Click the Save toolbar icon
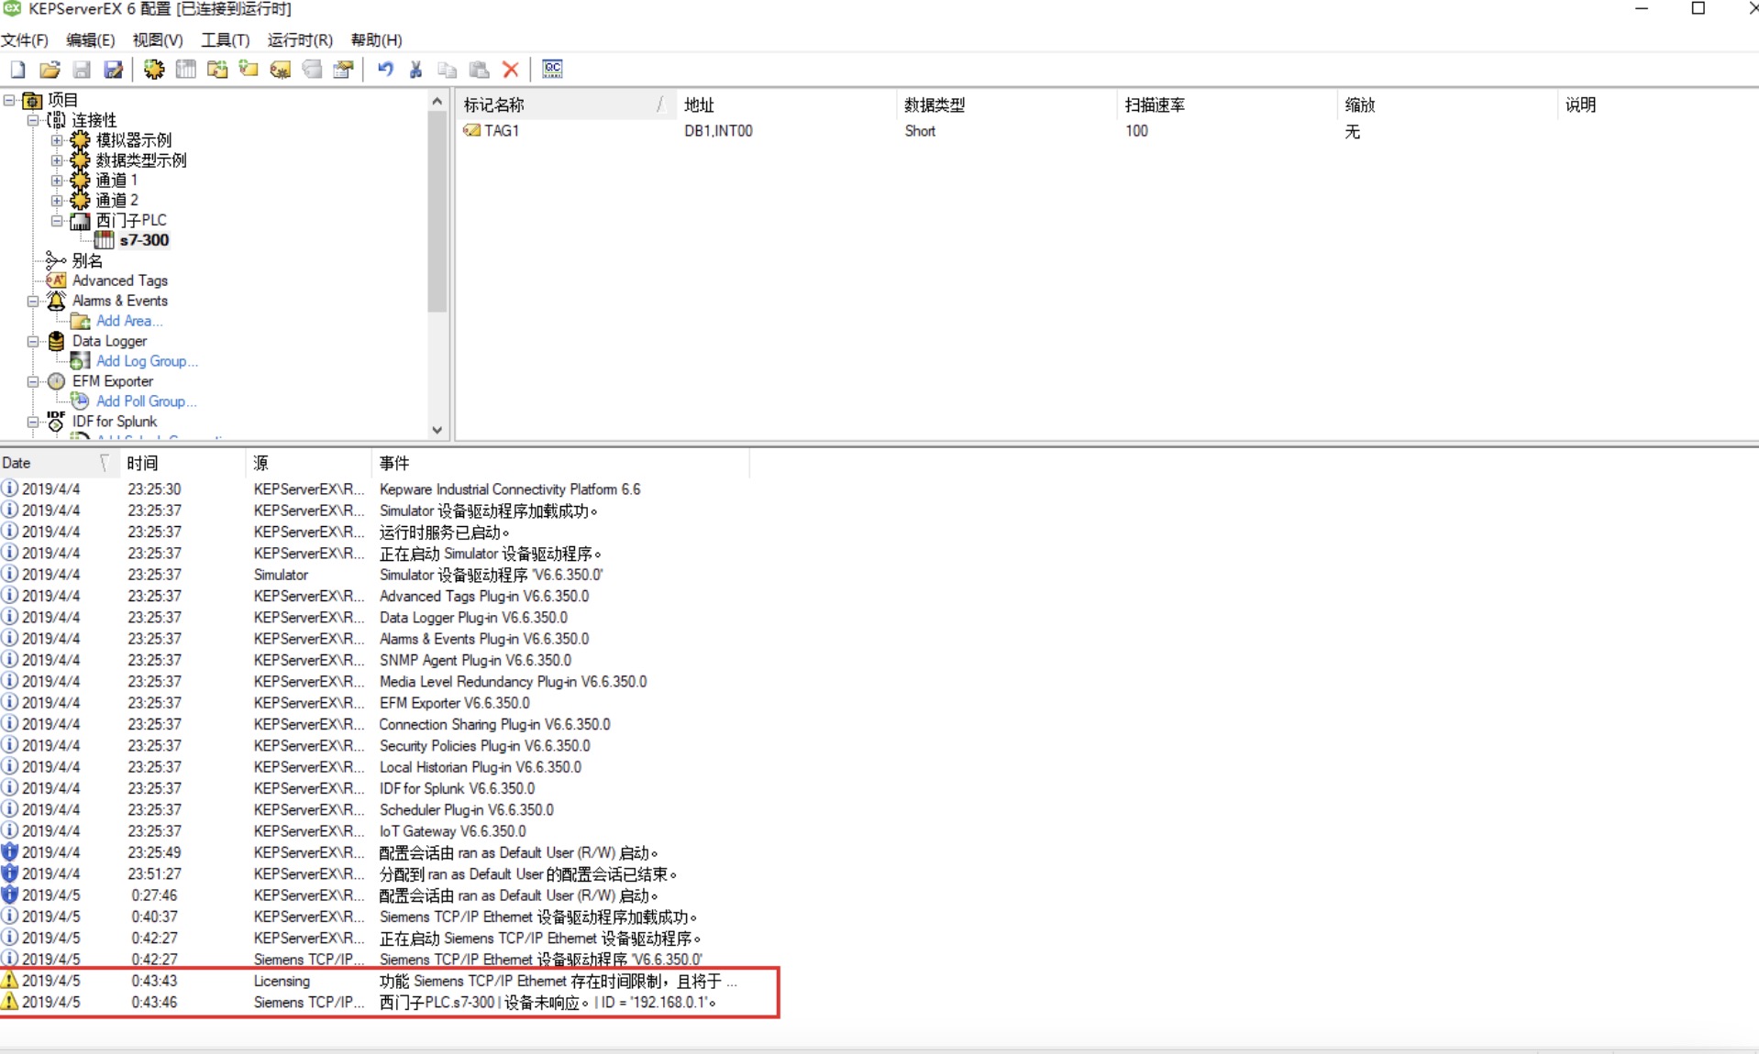 click(82, 69)
